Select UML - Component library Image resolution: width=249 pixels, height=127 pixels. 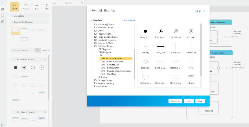coord(110,65)
